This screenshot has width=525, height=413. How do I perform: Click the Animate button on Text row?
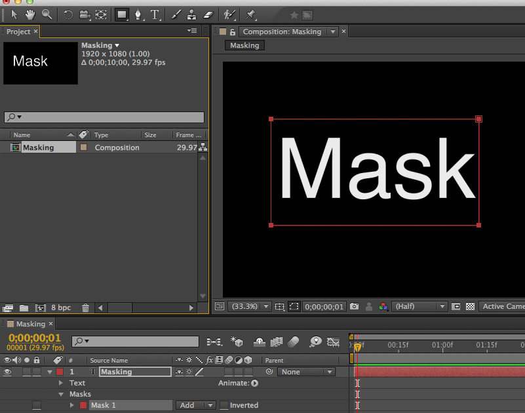pos(255,383)
